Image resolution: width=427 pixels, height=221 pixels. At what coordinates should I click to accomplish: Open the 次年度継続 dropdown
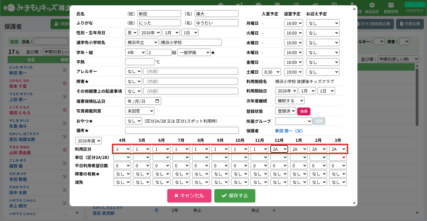[289, 101]
